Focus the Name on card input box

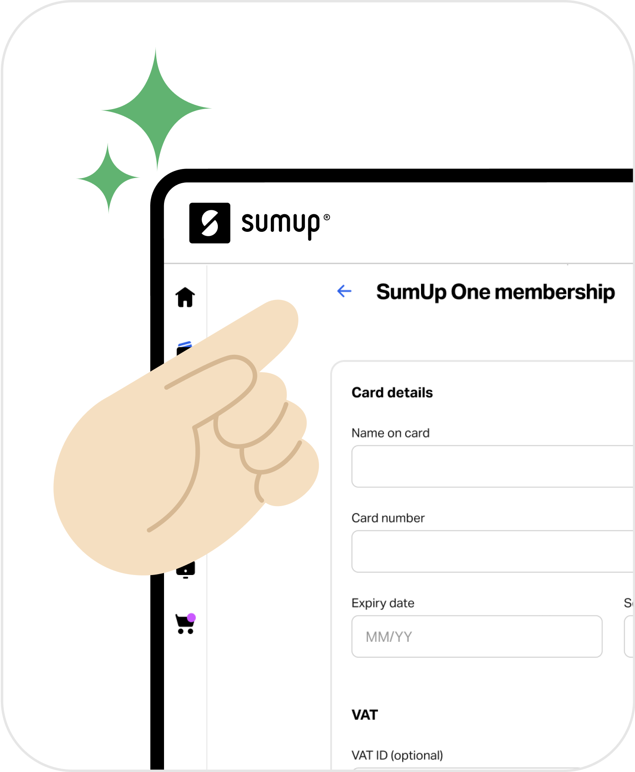[x=493, y=466]
